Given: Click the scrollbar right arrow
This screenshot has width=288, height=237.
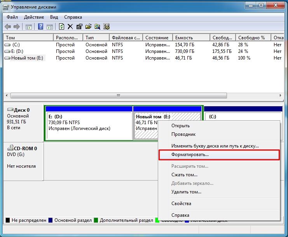Looking at the screenshot, I should [280, 95].
